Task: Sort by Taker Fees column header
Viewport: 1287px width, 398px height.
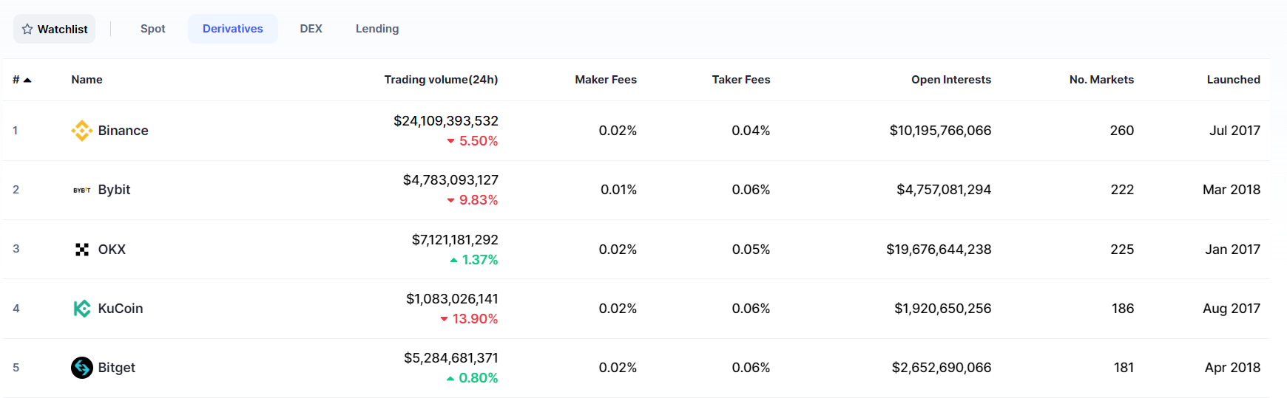Action: tap(741, 80)
